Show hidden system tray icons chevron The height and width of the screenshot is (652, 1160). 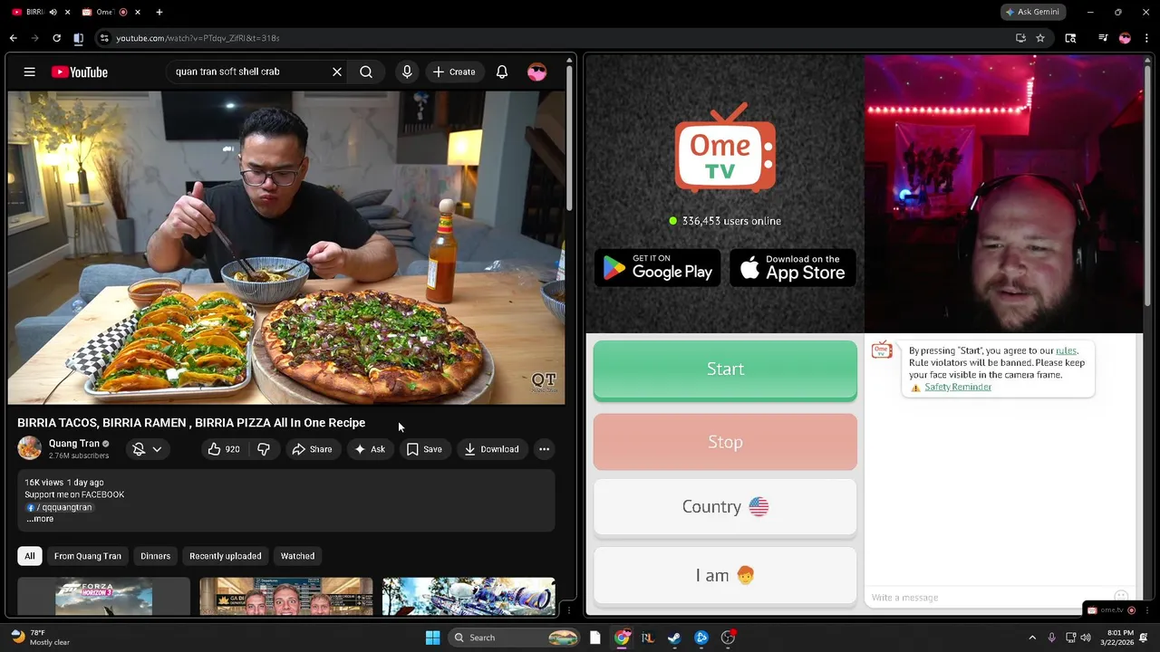point(1031,638)
